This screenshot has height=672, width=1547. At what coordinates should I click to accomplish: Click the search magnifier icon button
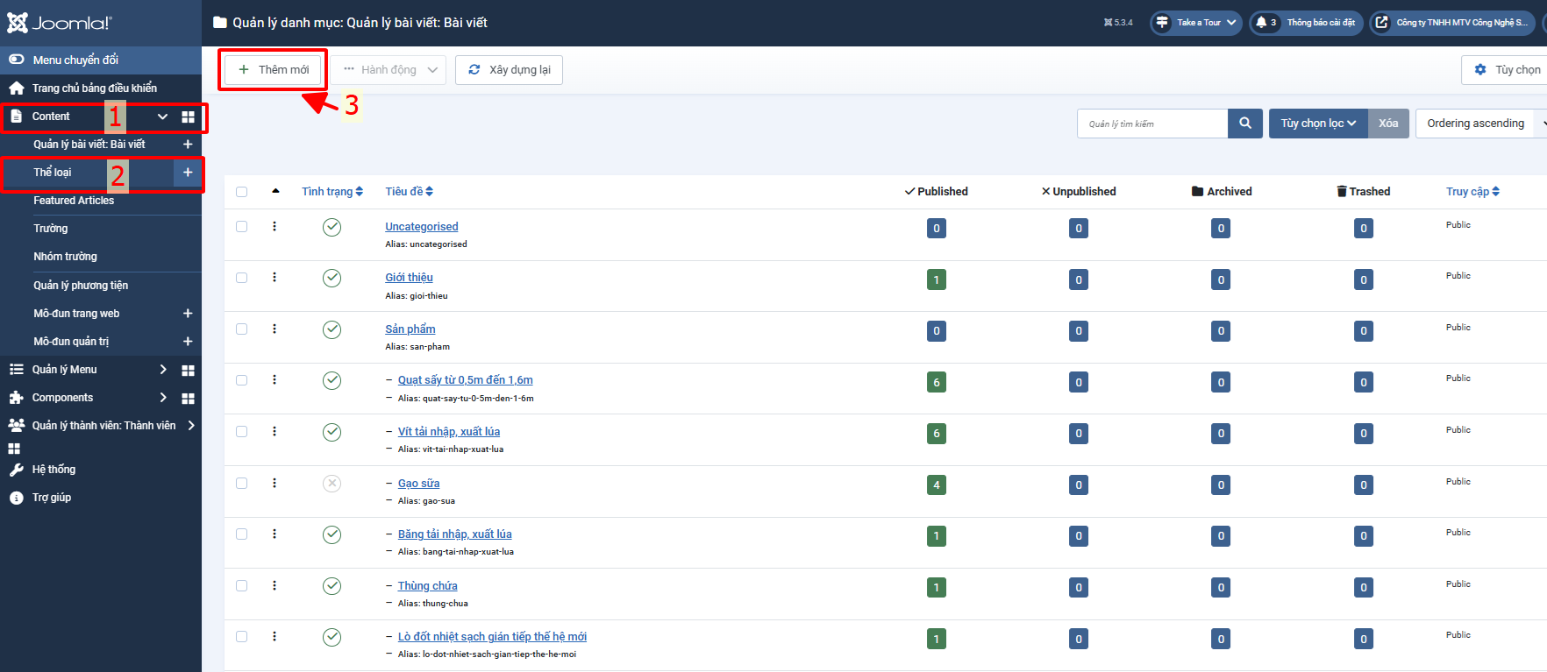[1244, 124]
